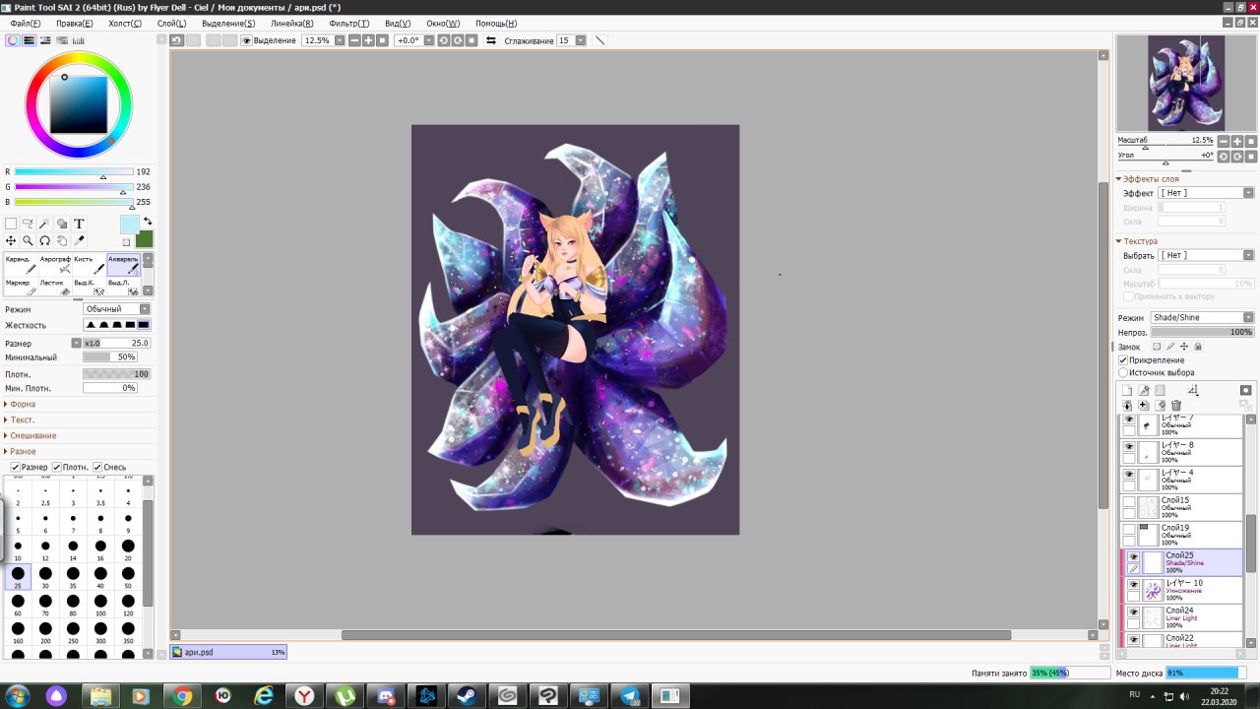Create a new layer folder
The width and height of the screenshot is (1260, 709).
coord(1160,391)
